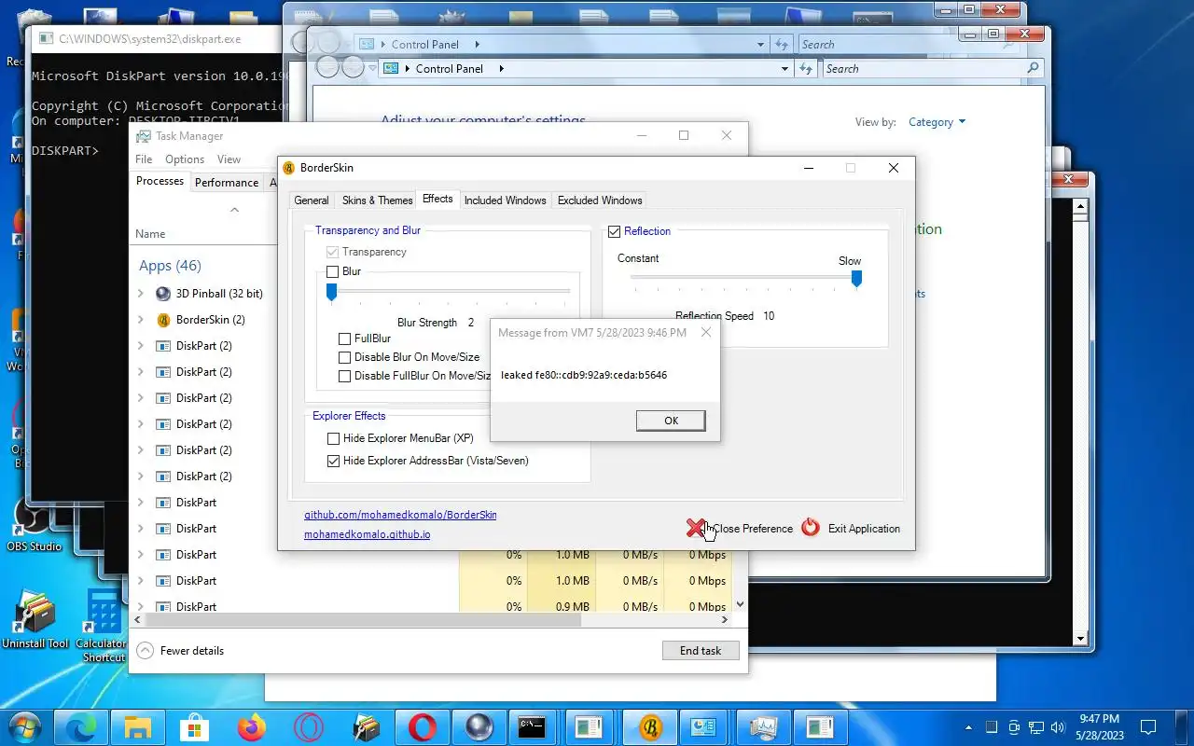Open mohamedkomalo.github.io link
Screen dimensions: 1194x746
click(x=368, y=535)
